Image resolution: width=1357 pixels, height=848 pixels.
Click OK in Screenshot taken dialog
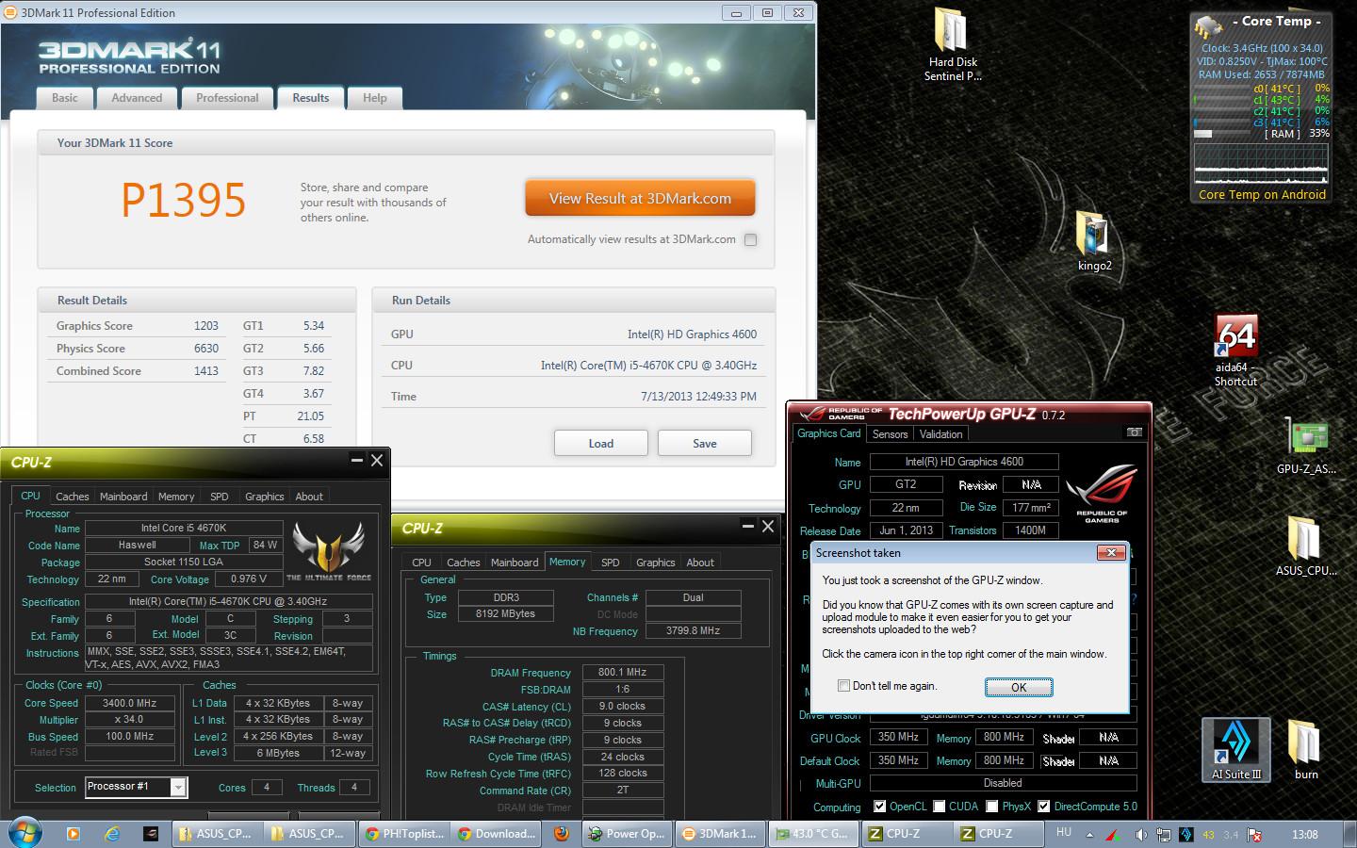[x=1019, y=687]
